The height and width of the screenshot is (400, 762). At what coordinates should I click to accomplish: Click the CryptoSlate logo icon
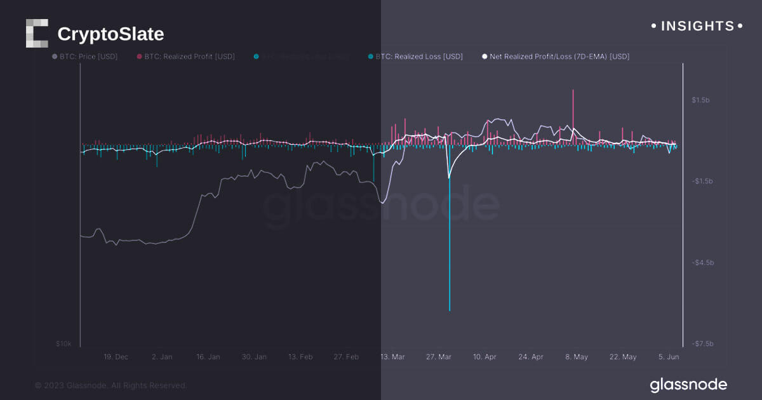pyautogui.click(x=37, y=33)
